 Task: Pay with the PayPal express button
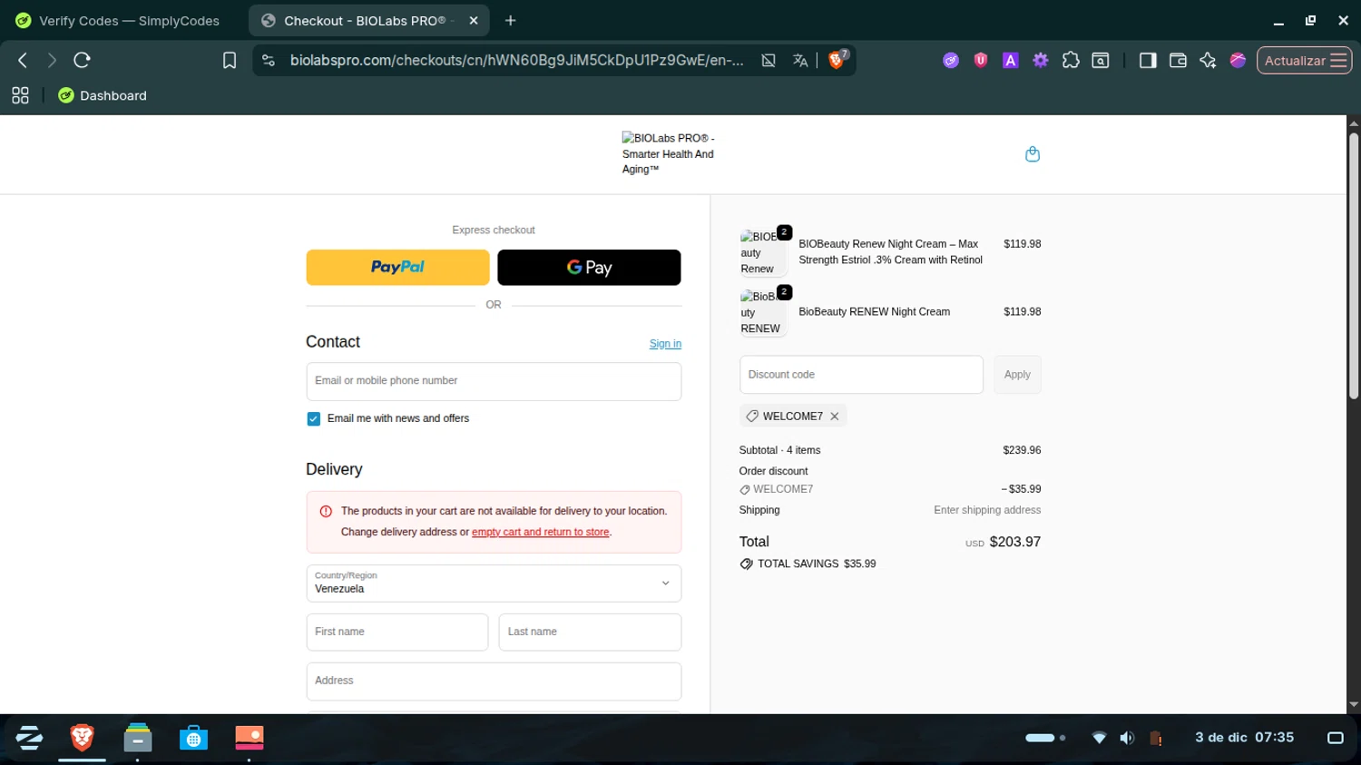click(x=397, y=268)
